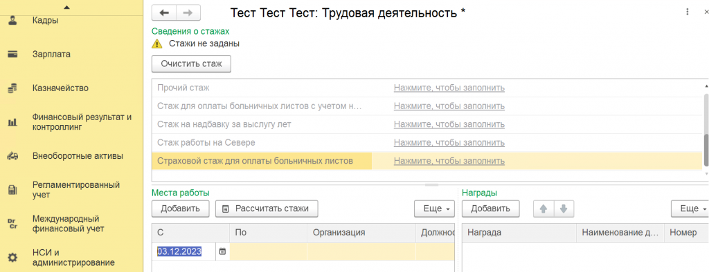709x272 pixels.
Task: Open the Казначейство coins icon
Action: 13,88
